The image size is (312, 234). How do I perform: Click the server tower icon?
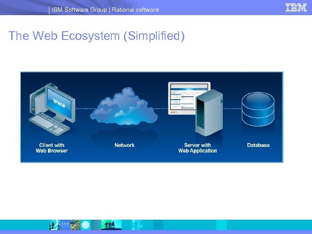click(x=209, y=113)
